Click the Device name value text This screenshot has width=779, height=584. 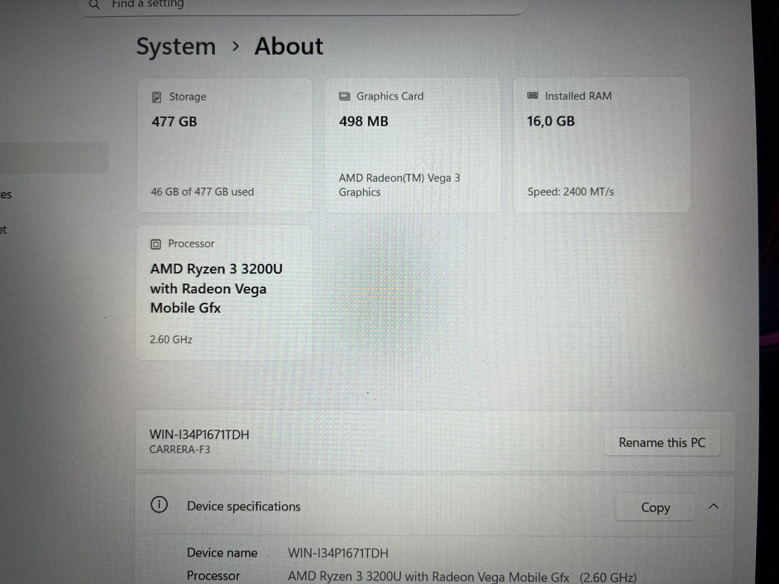(338, 553)
